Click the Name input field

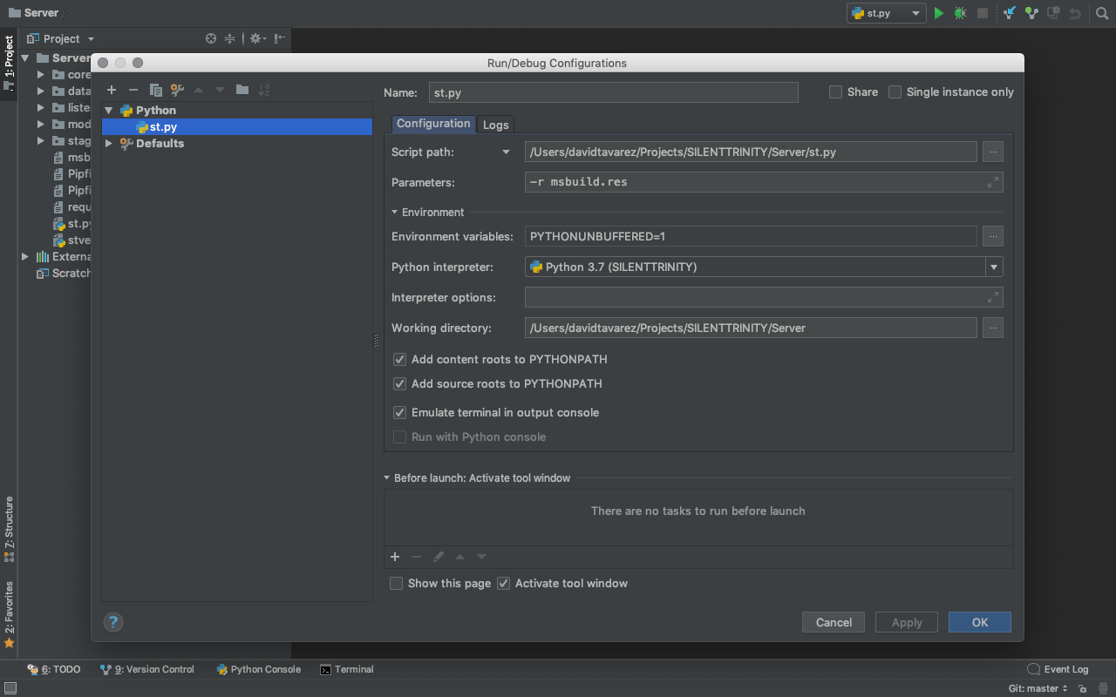coord(614,91)
